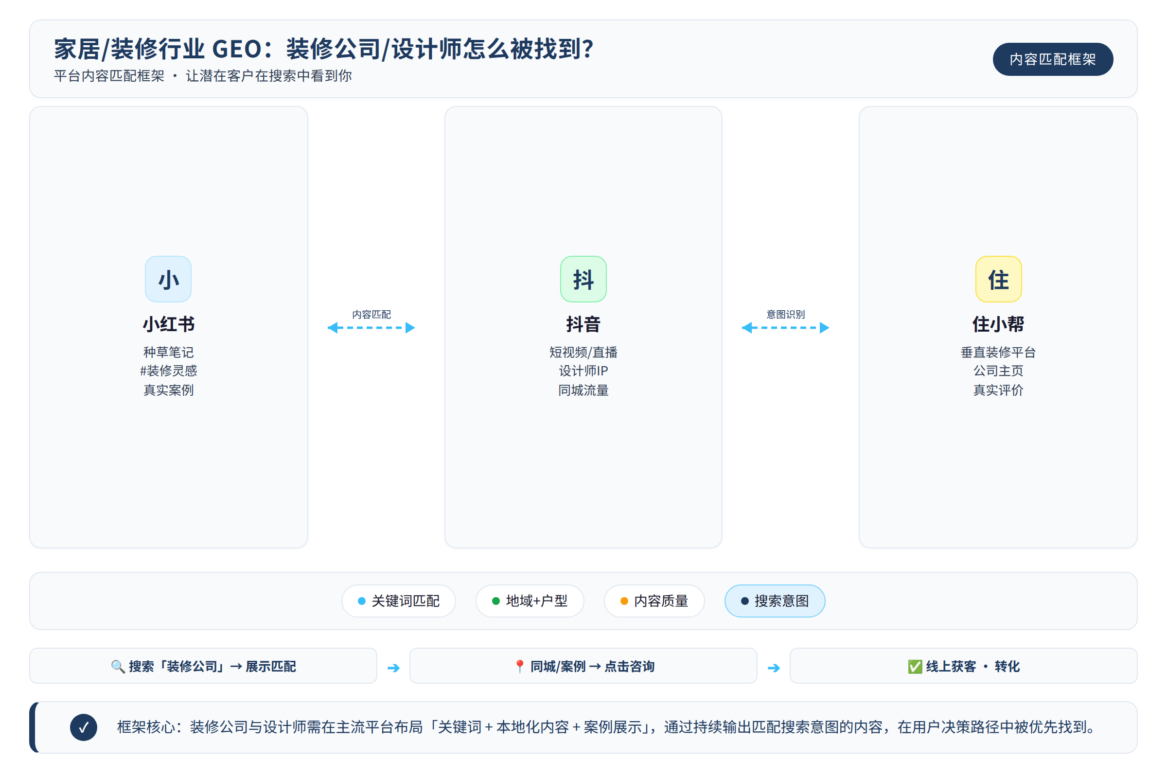This screenshot has width=1167, height=778.
Task: Select the 关键词匹配 tag
Action: click(x=398, y=601)
